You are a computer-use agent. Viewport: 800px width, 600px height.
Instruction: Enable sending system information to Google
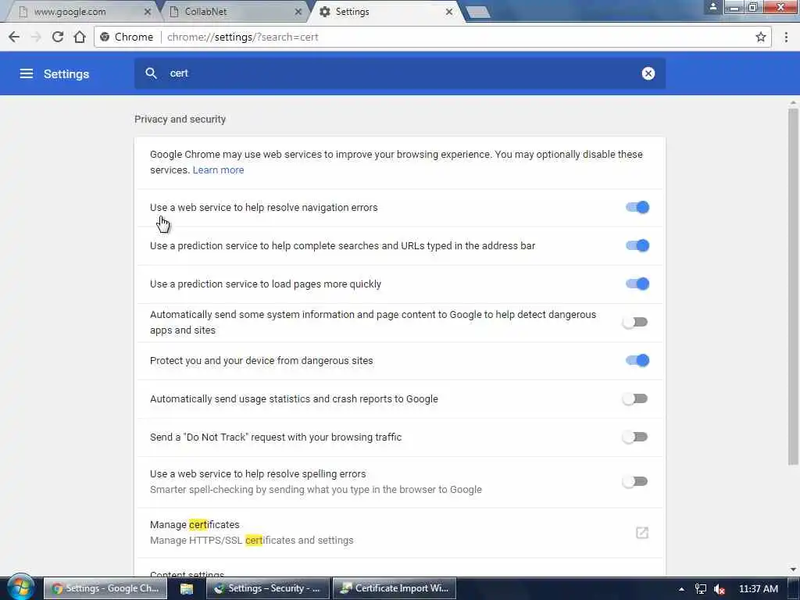tap(635, 322)
